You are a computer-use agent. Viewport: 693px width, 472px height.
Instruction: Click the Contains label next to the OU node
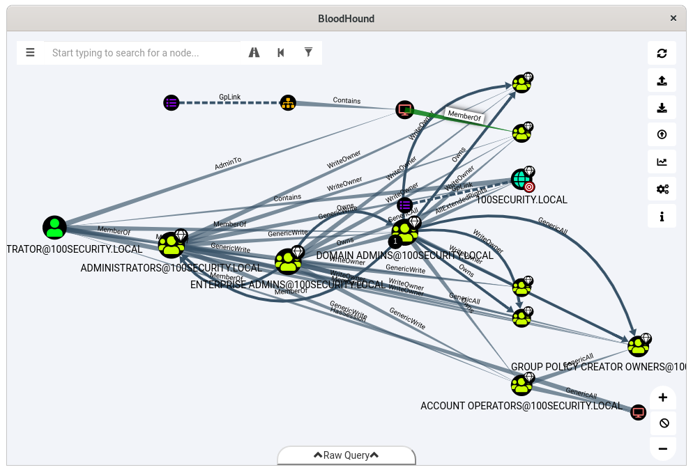[x=347, y=100]
